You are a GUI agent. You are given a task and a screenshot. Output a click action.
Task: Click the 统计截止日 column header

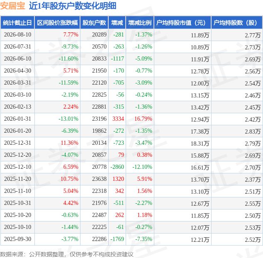(17, 23)
